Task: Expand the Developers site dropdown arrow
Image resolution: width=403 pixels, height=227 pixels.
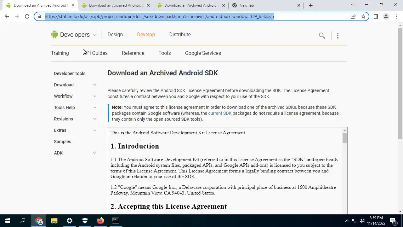Action: (94, 35)
